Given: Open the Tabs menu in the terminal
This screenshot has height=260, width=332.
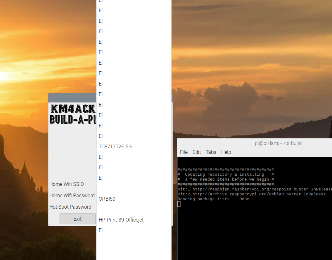Looking at the screenshot, I should [x=211, y=152].
